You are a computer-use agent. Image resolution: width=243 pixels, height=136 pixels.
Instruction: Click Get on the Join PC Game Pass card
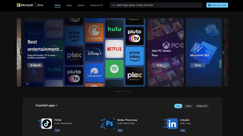pos(159,65)
